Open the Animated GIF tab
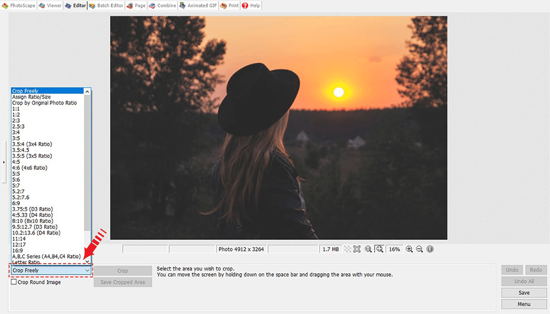 click(x=198, y=6)
